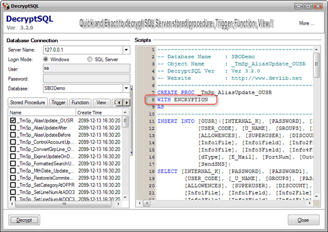This screenshot has height=232, width=328.
Task: Click the procedure list scroll-left arrow
Action: [x=12, y=204]
